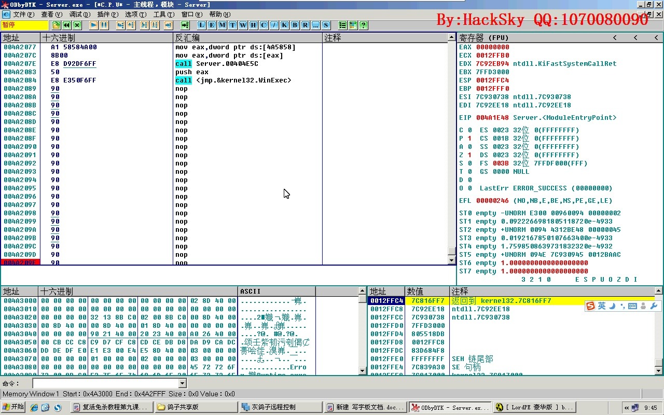The height and width of the screenshot is (415, 664).
Task: Click the middle register view arrow in 寄存器 header
Action: 635,38
